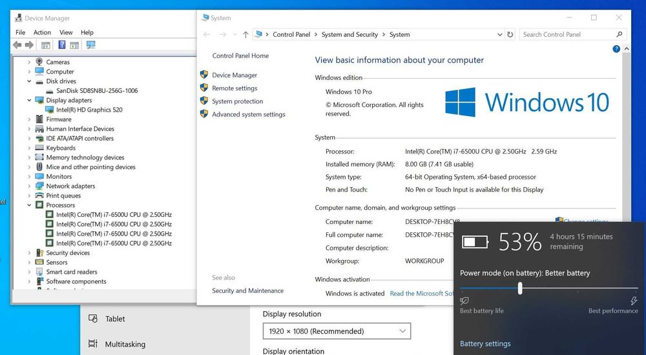The width and height of the screenshot is (646, 355).
Task: Click the search magnifier in Control Panel search
Action: coord(620,34)
